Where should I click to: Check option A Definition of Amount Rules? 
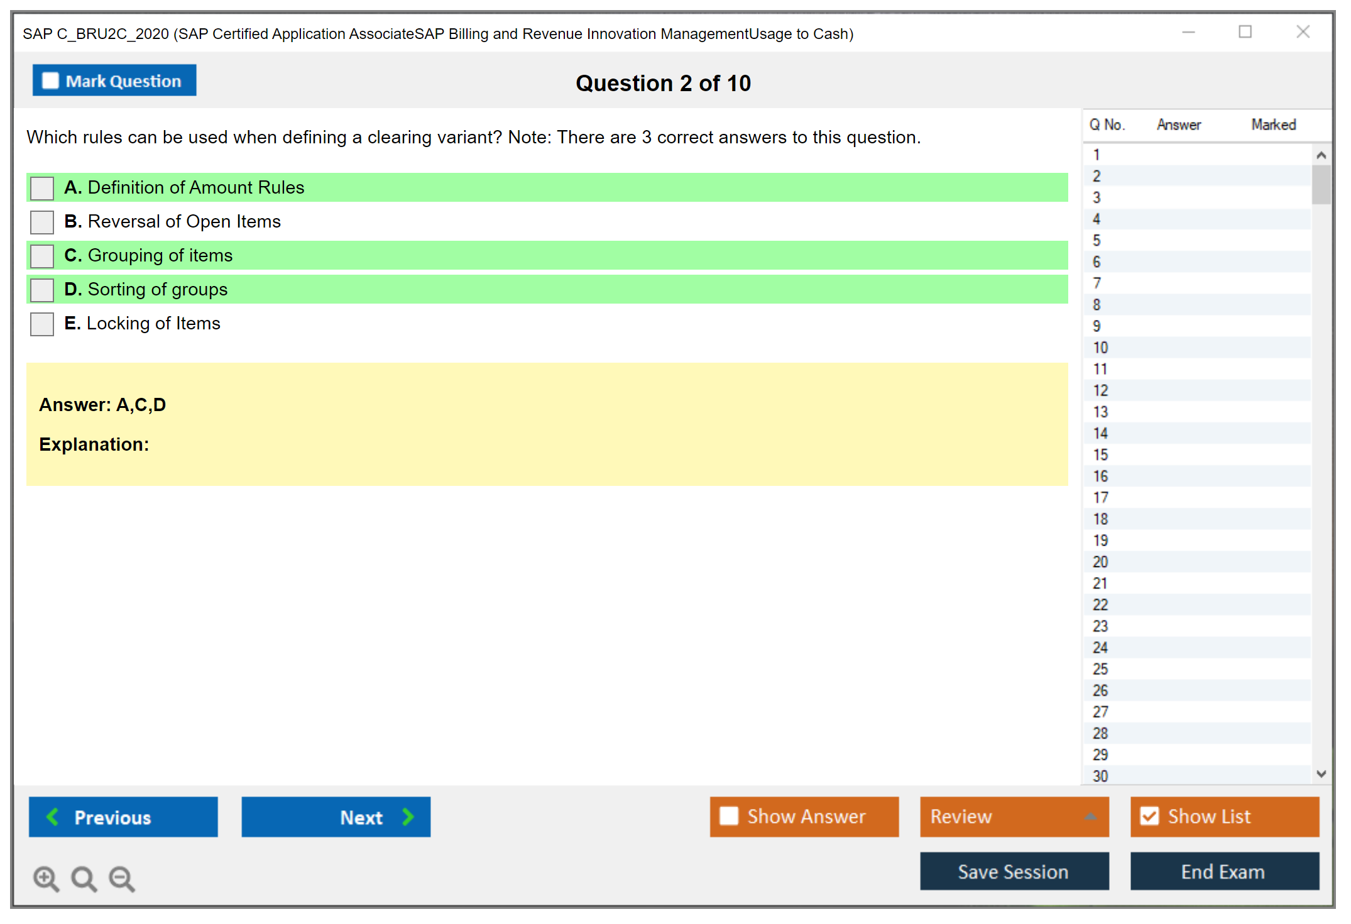[x=42, y=188]
